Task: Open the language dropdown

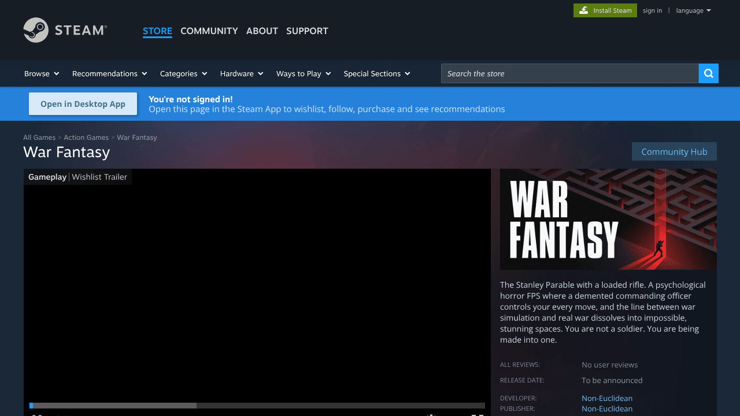Action: (x=693, y=10)
